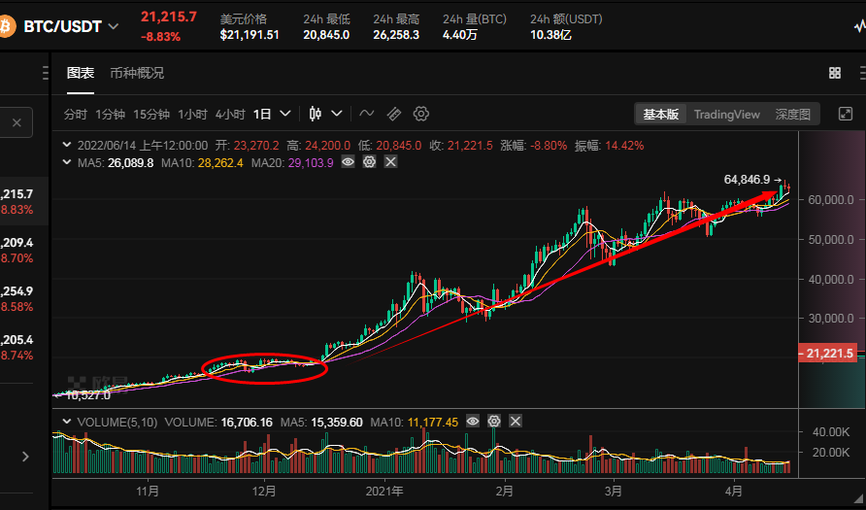Hide the VOLUME indicator via eye icon
The width and height of the screenshot is (866, 510).
(x=473, y=422)
